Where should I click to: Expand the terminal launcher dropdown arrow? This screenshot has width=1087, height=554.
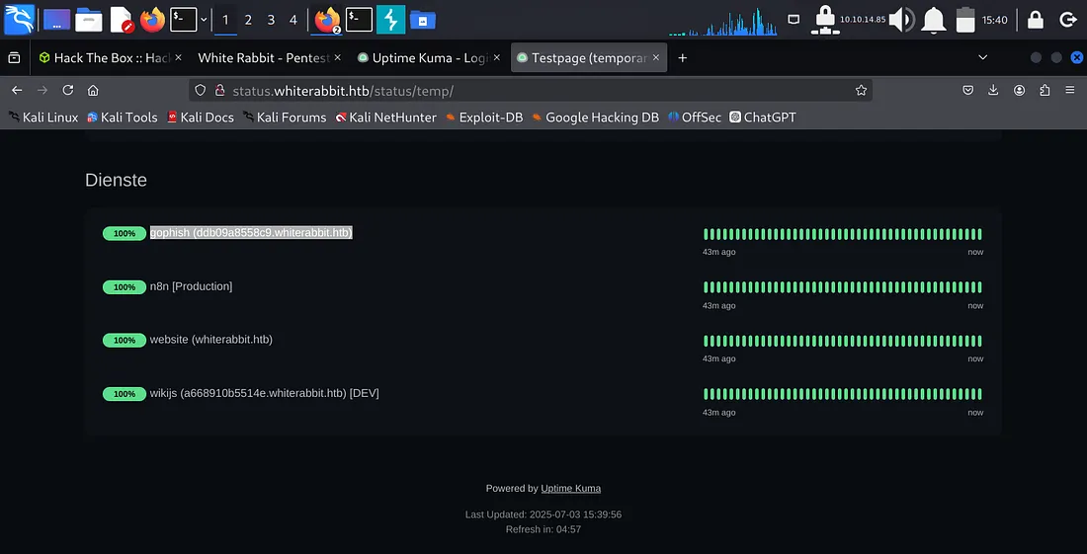coord(204,20)
